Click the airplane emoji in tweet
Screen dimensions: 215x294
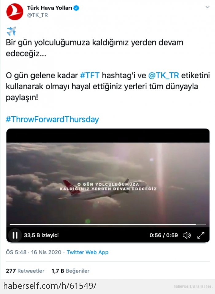coord(11,31)
